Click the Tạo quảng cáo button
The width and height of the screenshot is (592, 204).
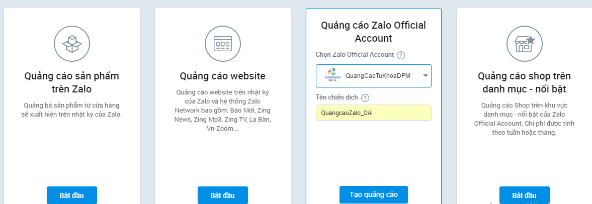373,195
